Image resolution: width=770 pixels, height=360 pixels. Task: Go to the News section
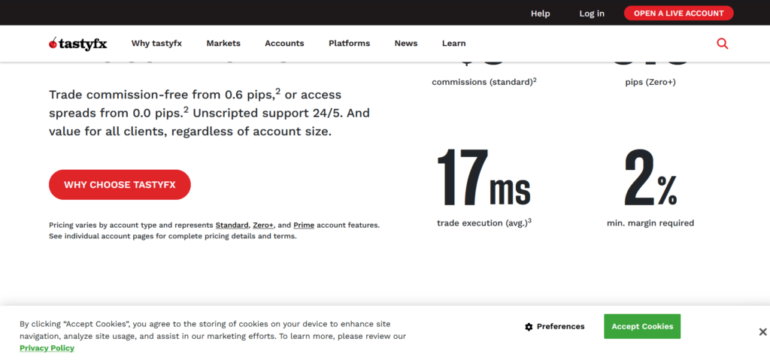(405, 44)
